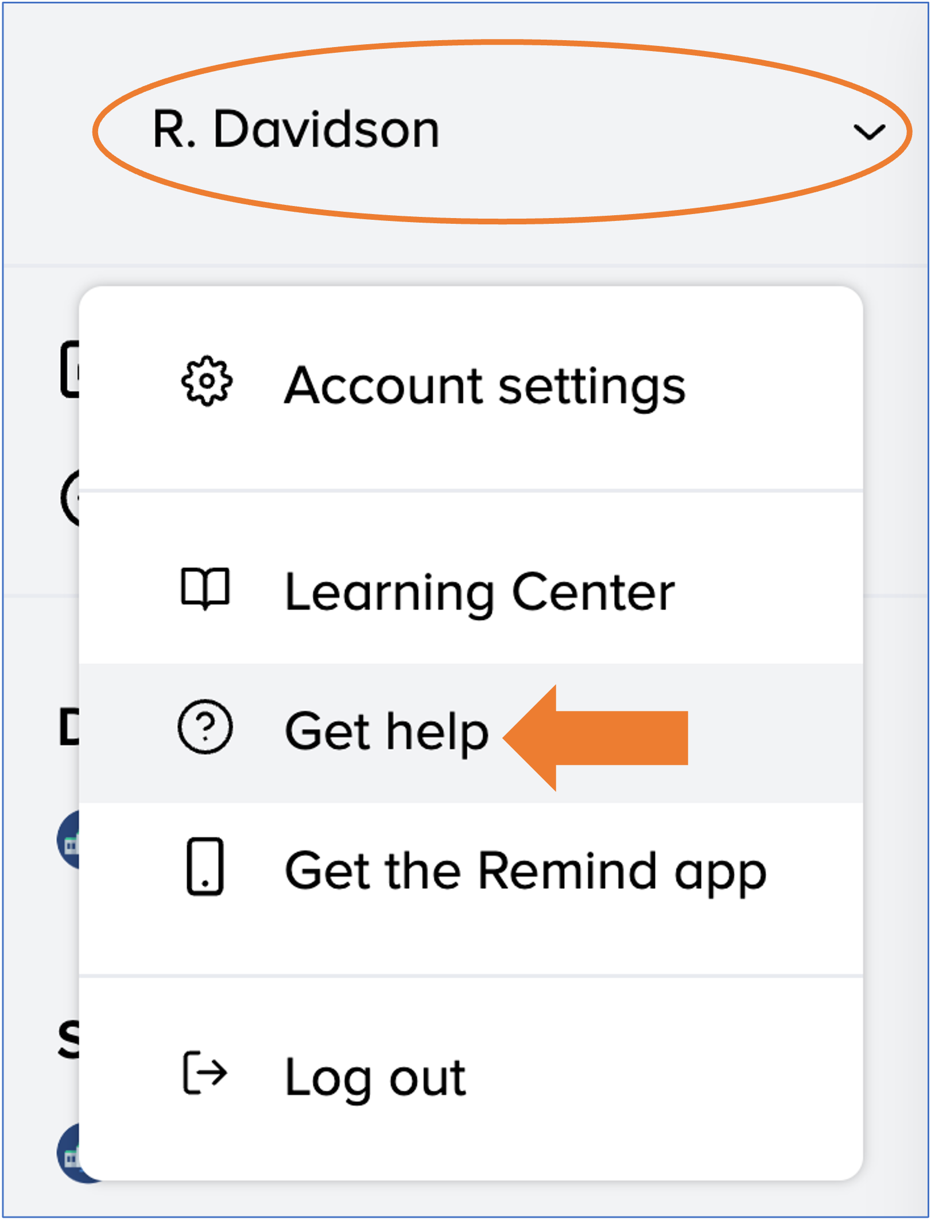The height and width of the screenshot is (1220, 931).
Task: Choose Get the Remind app
Action: pos(525,871)
